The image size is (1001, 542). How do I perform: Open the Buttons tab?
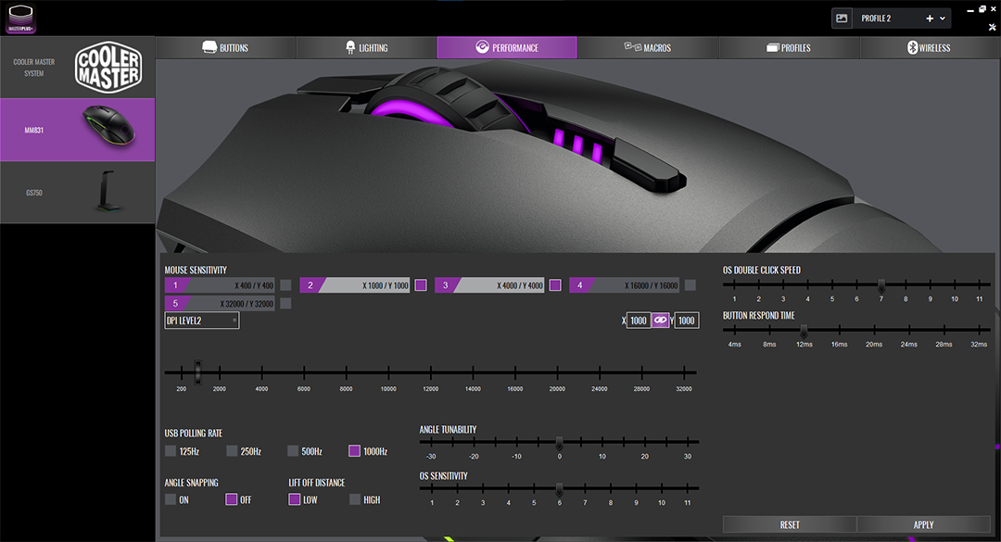click(x=225, y=47)
